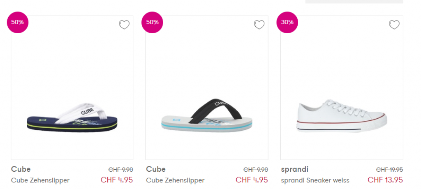Open Cube Zehenslipper title under grey slipper

pos(175,180)
